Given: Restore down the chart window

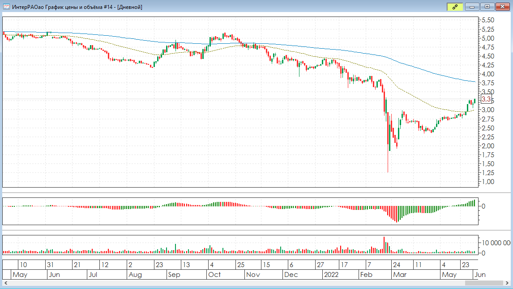Looking at the screenshot, I should coord(487,7).
